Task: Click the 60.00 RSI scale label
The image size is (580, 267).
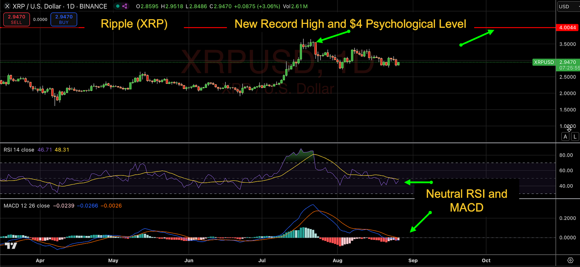Action: 566,170
